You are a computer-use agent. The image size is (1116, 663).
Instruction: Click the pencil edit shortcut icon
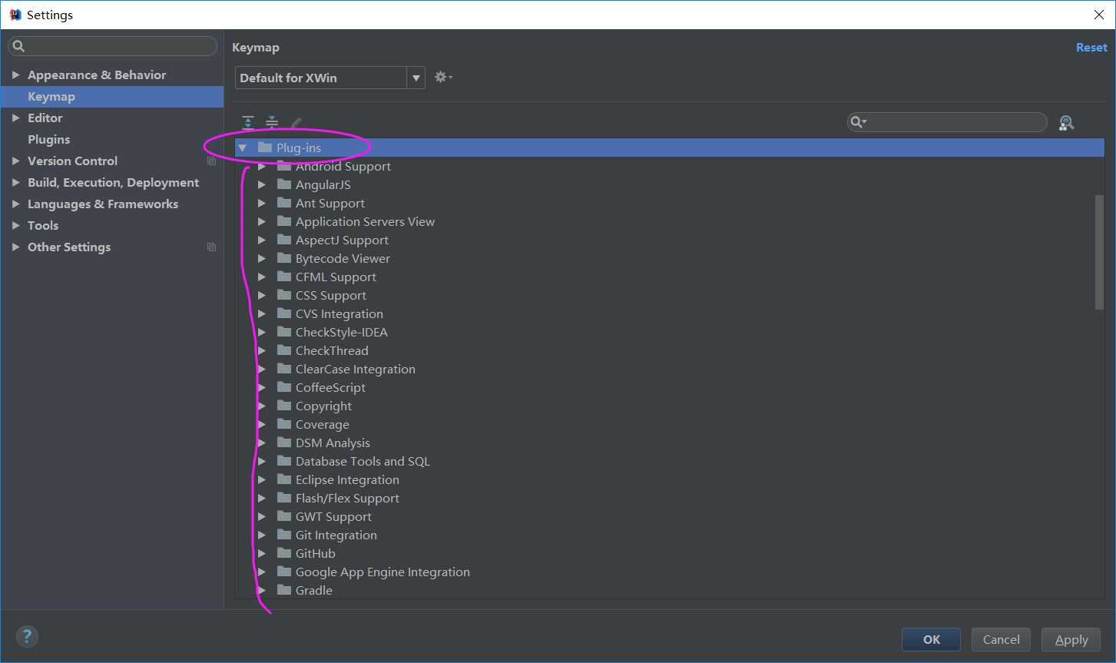(x=296, y=122)
